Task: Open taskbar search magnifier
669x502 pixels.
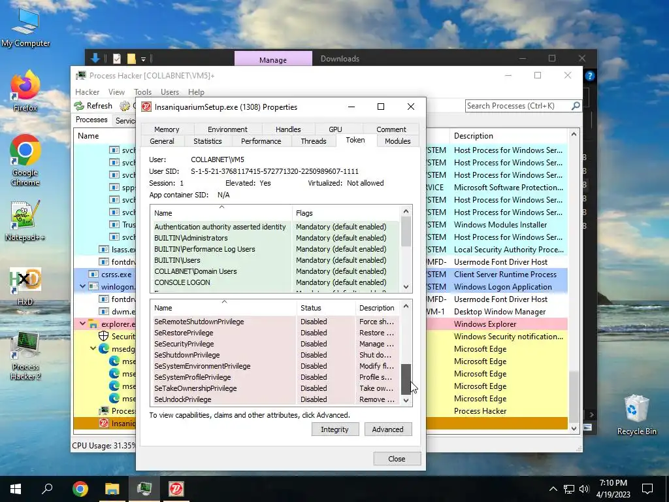Action: click(47, 489)
